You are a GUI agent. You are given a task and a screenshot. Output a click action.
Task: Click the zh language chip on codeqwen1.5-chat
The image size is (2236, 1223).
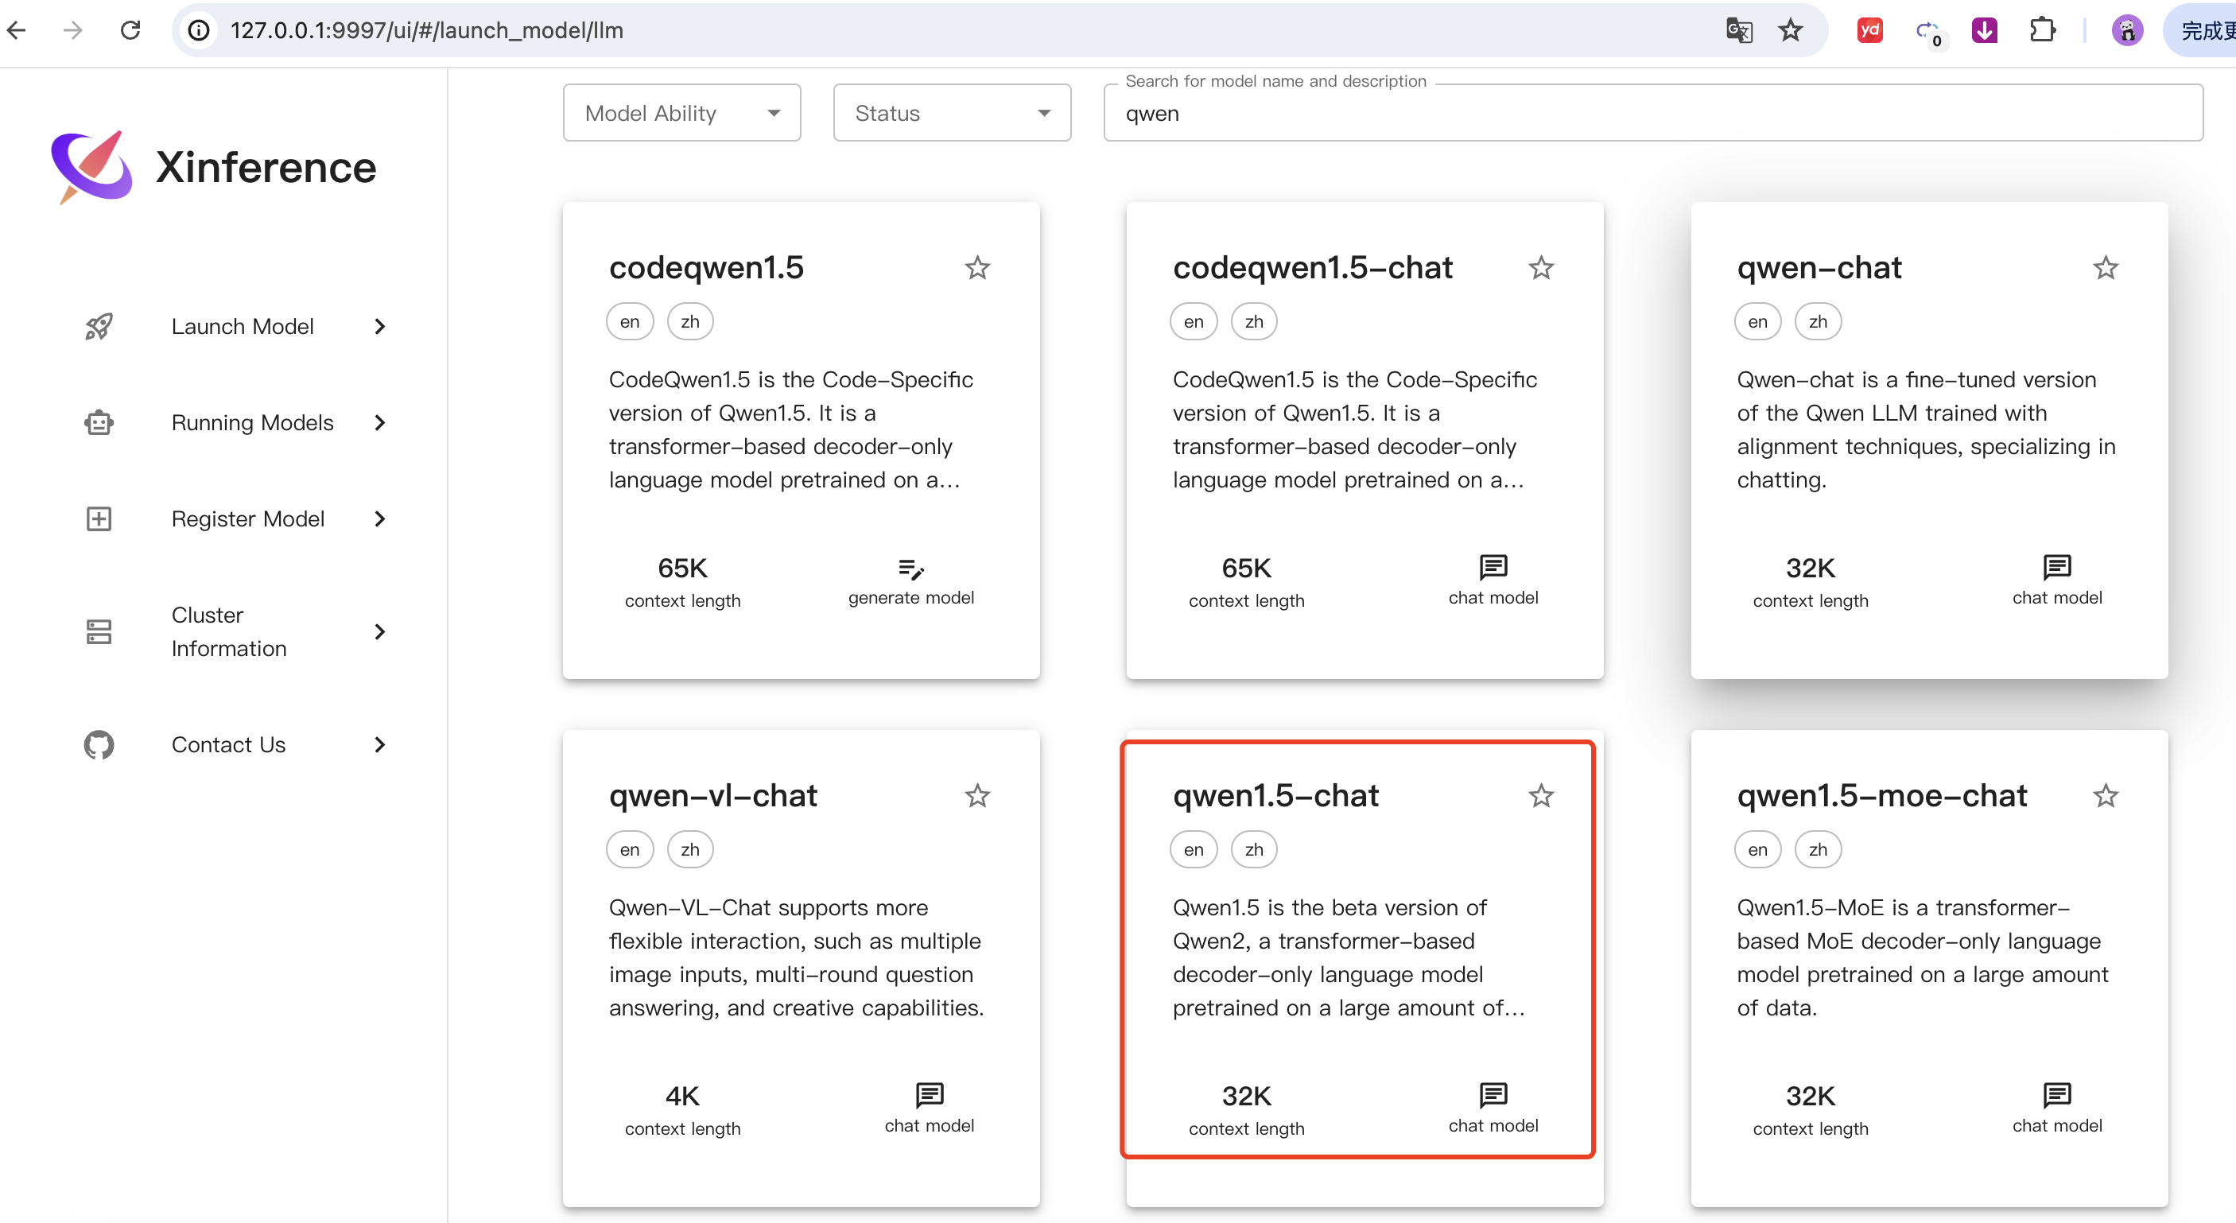tap(1253, 322)
